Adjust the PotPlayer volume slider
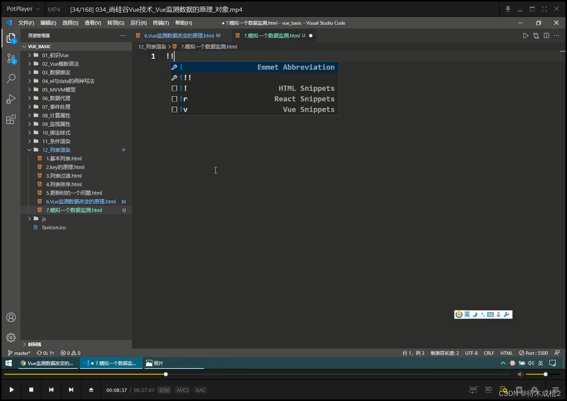The width and height of the screenshot is (567, 401). [542, 374]
